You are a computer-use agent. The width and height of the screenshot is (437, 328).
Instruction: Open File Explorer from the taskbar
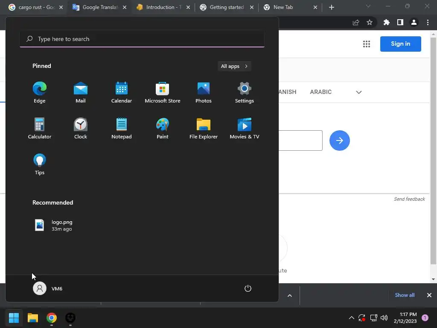tap(32, 318)
